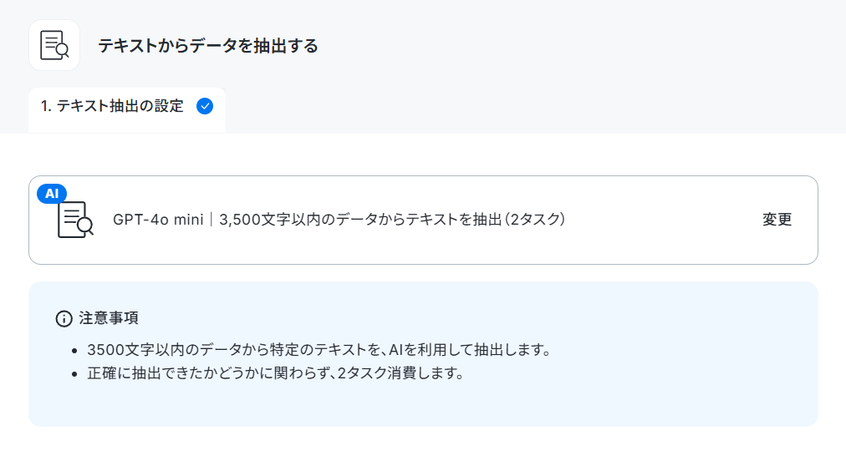Select the GPT-4o mini model name text
The image size is (846, 456).
pos(158,220)
